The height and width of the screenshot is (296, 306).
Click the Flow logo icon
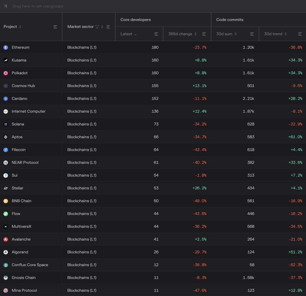coord(6,214)
